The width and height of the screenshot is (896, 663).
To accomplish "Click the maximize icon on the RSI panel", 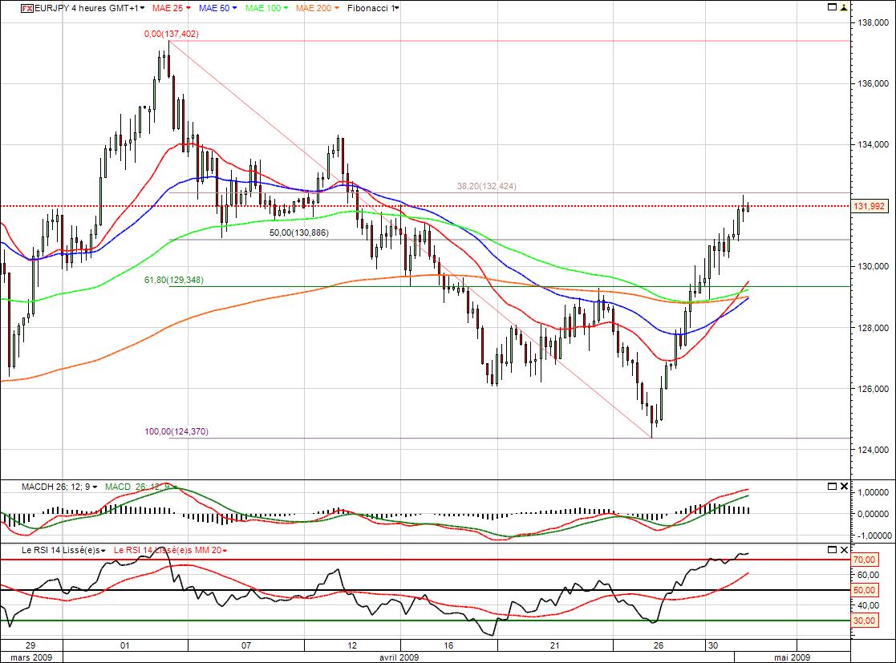I will coord(832,550).
